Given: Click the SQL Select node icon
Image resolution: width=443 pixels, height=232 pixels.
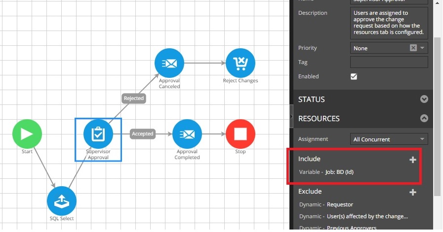Looking at the screenshot, I should click(x=62, y=201).
